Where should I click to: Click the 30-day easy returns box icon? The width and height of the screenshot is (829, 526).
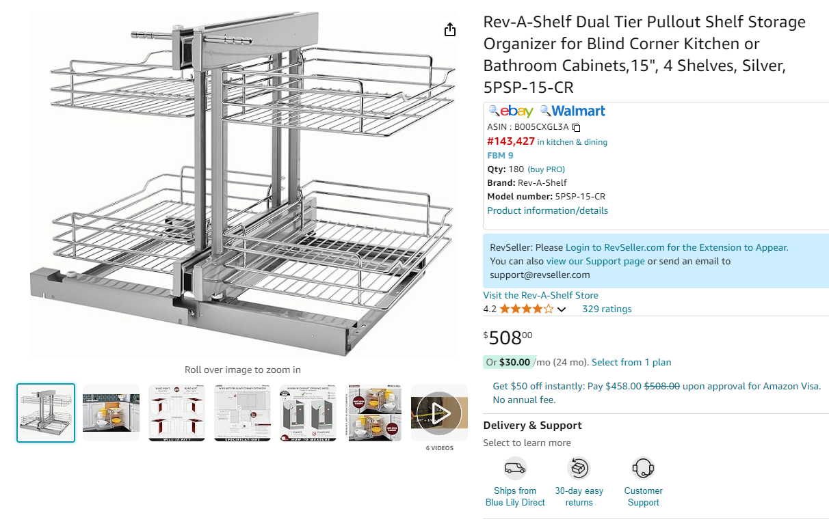[579, 469]
